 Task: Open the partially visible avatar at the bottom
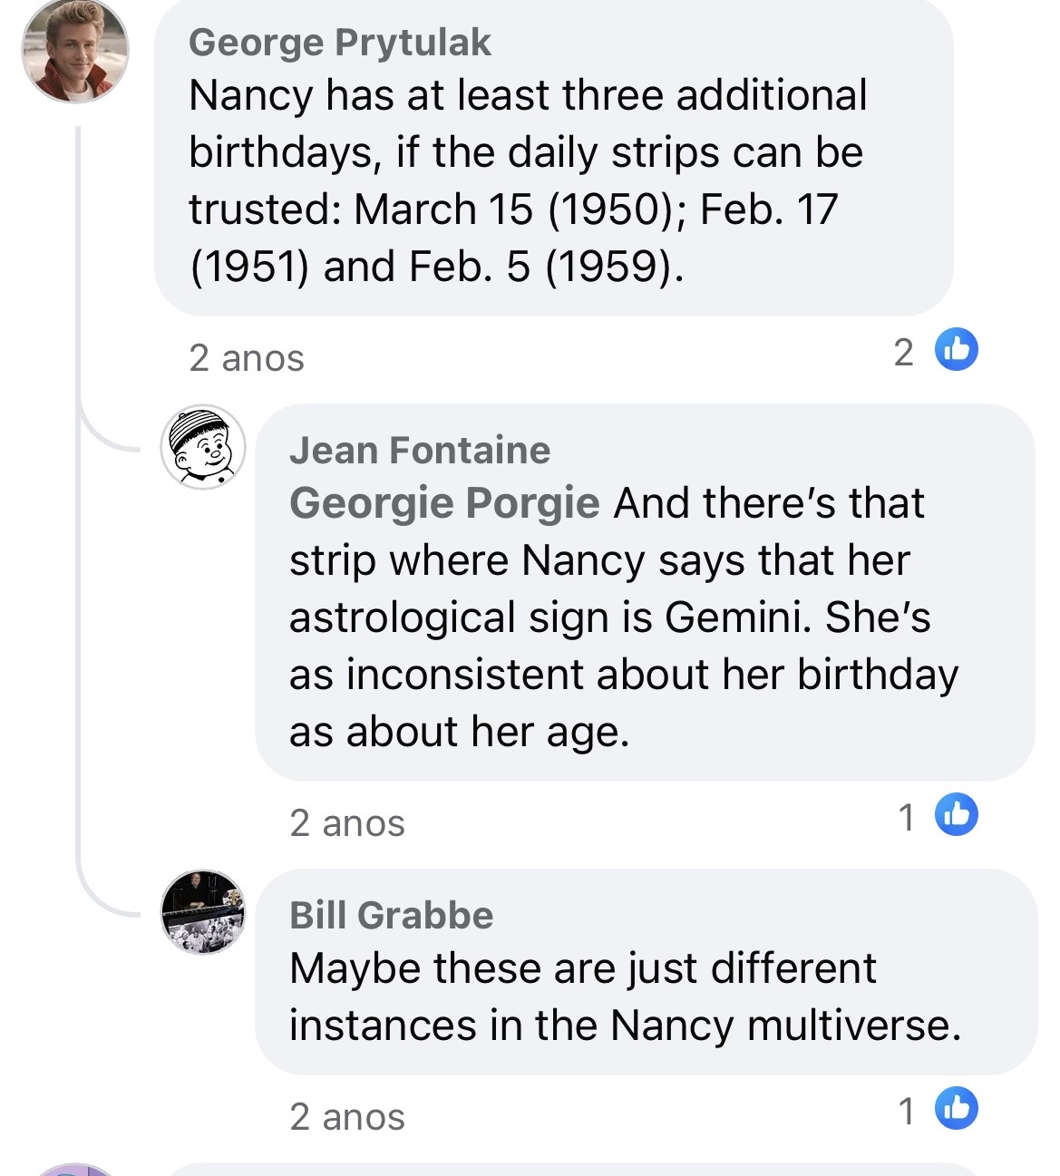(75, 1170)
